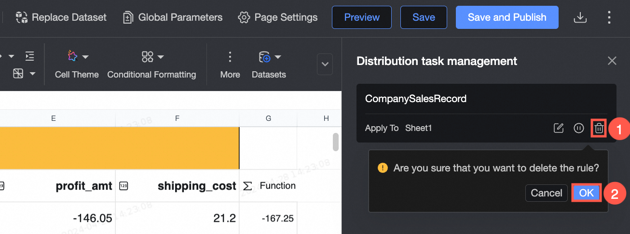Click the trash icon for CompanySalesRecord
This screenshot has height=234, width=630.
(599, 128)
